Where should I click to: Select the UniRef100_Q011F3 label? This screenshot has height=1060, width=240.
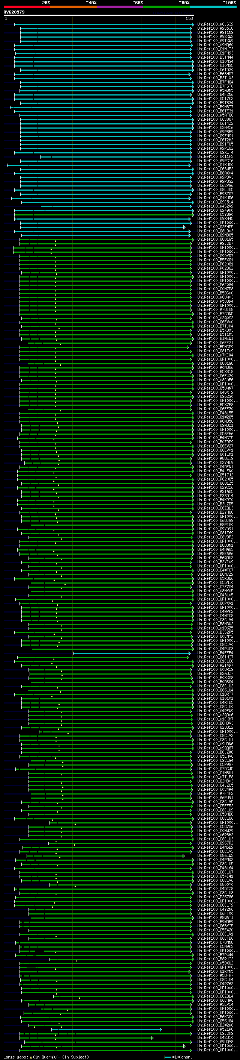215,157
